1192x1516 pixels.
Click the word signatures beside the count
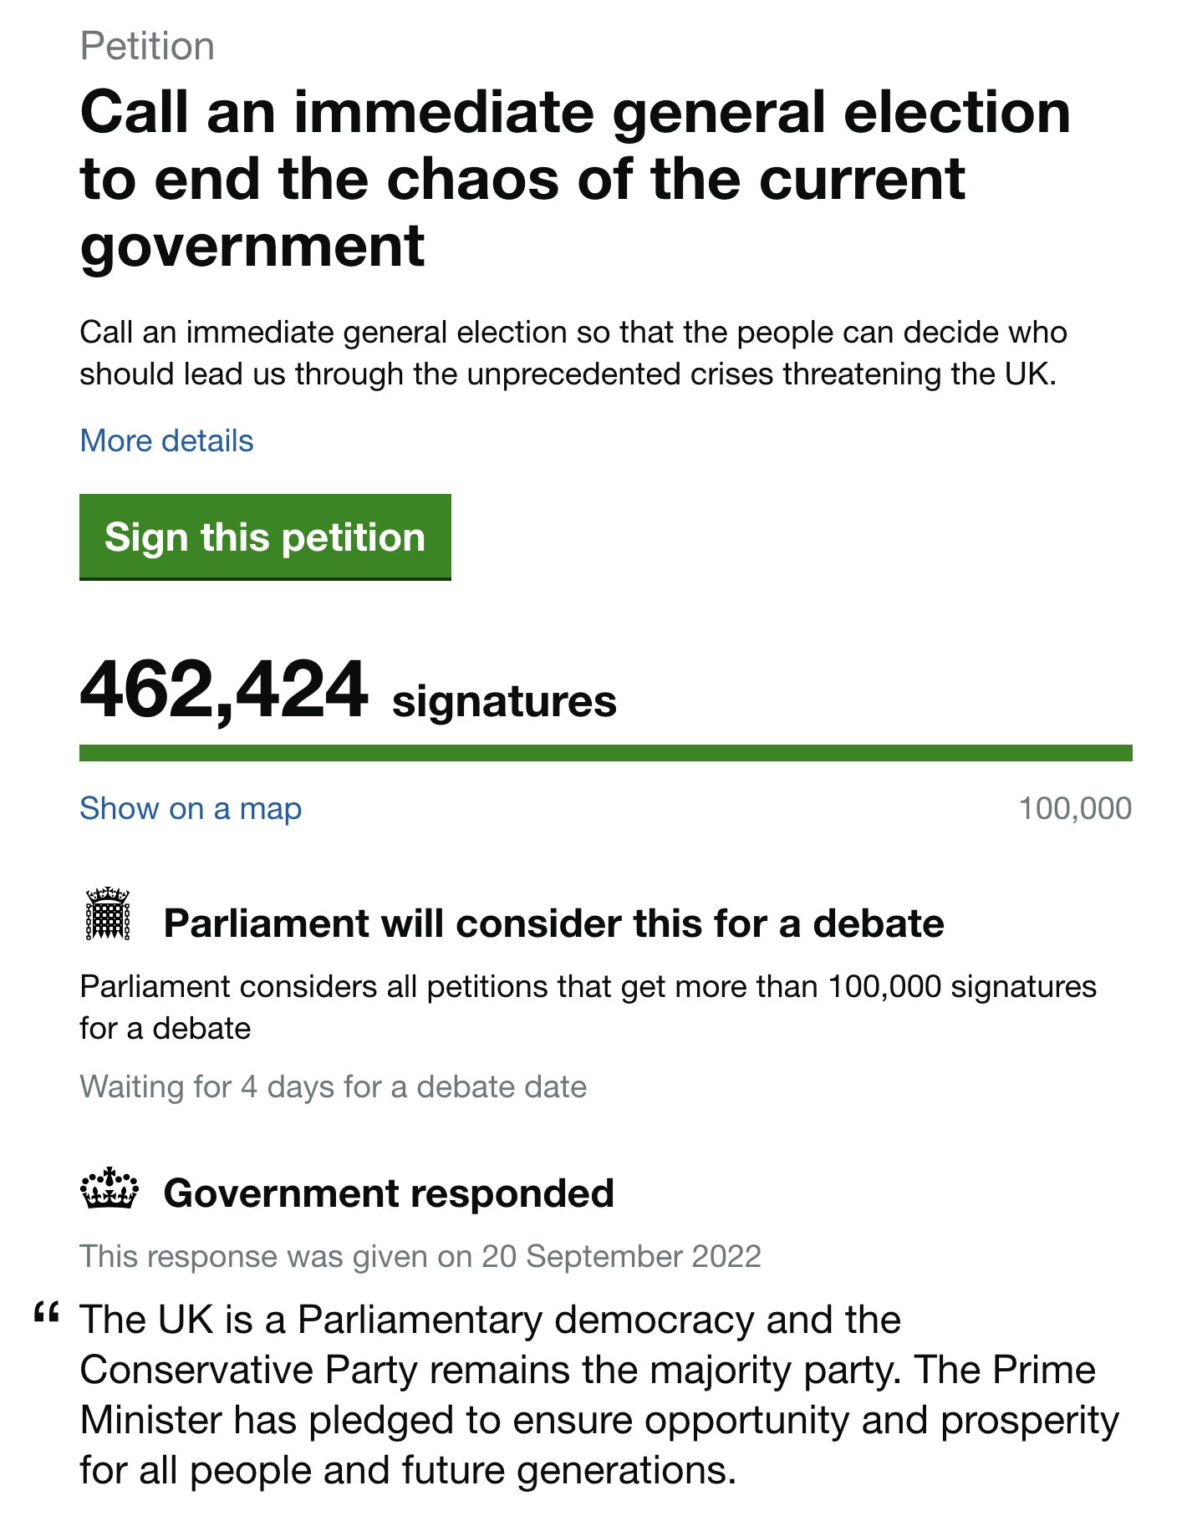(504, 700)
